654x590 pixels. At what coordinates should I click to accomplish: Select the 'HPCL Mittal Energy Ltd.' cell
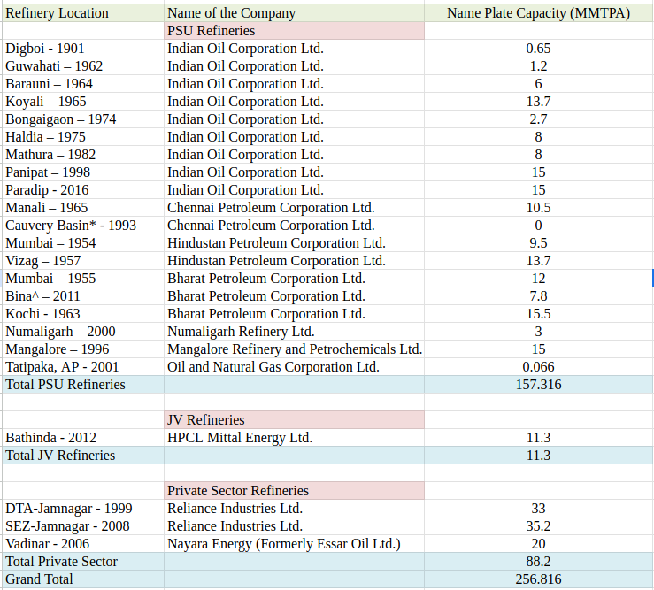294,438
